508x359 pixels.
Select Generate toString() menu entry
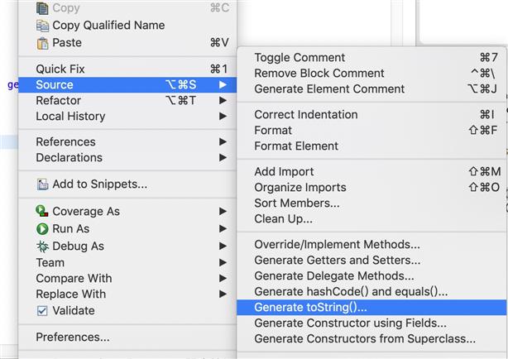[371, 307]
